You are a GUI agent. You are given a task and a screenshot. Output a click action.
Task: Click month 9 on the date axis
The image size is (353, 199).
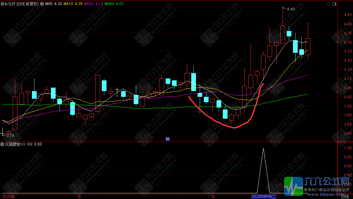pyautogui.click(x=213, y=197)
